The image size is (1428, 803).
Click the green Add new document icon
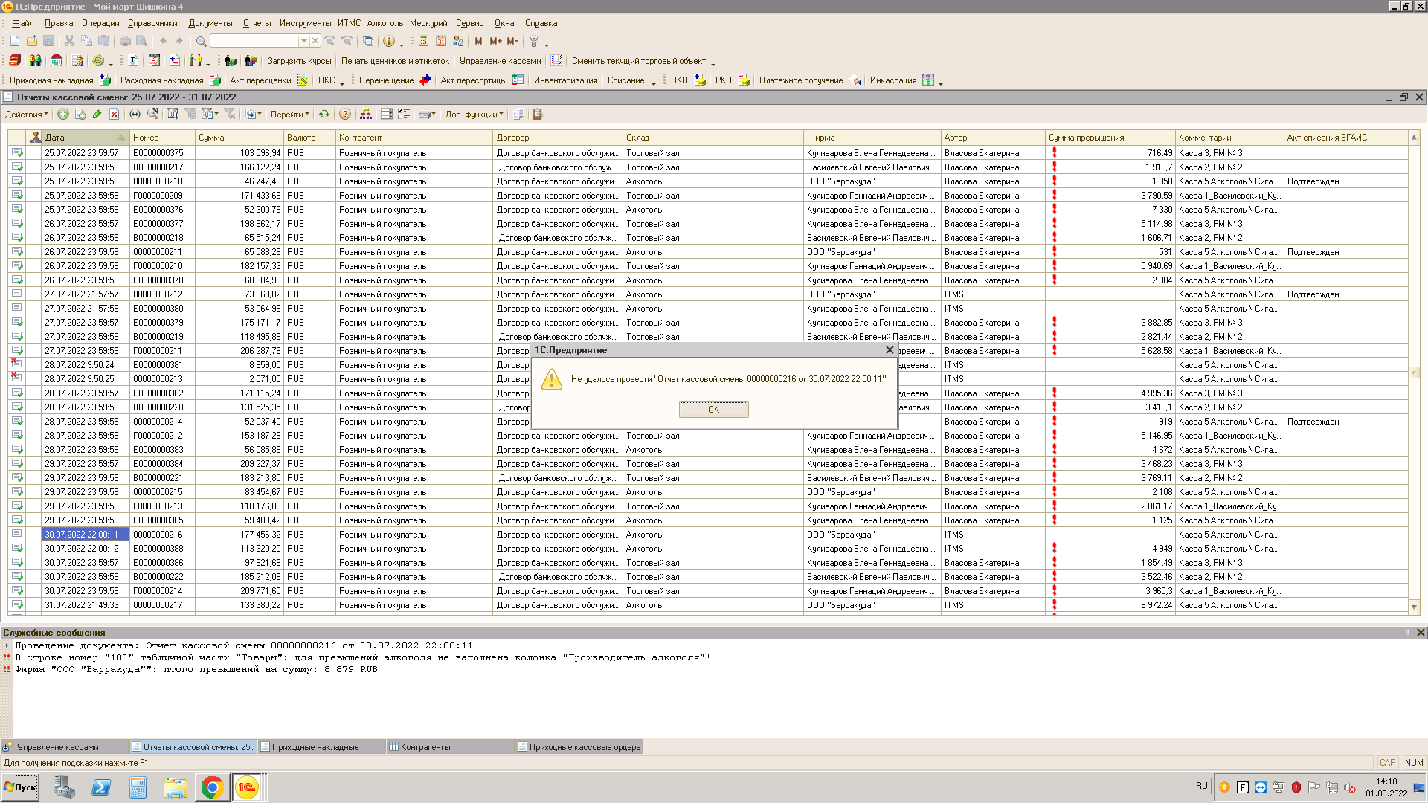(63, 115)
